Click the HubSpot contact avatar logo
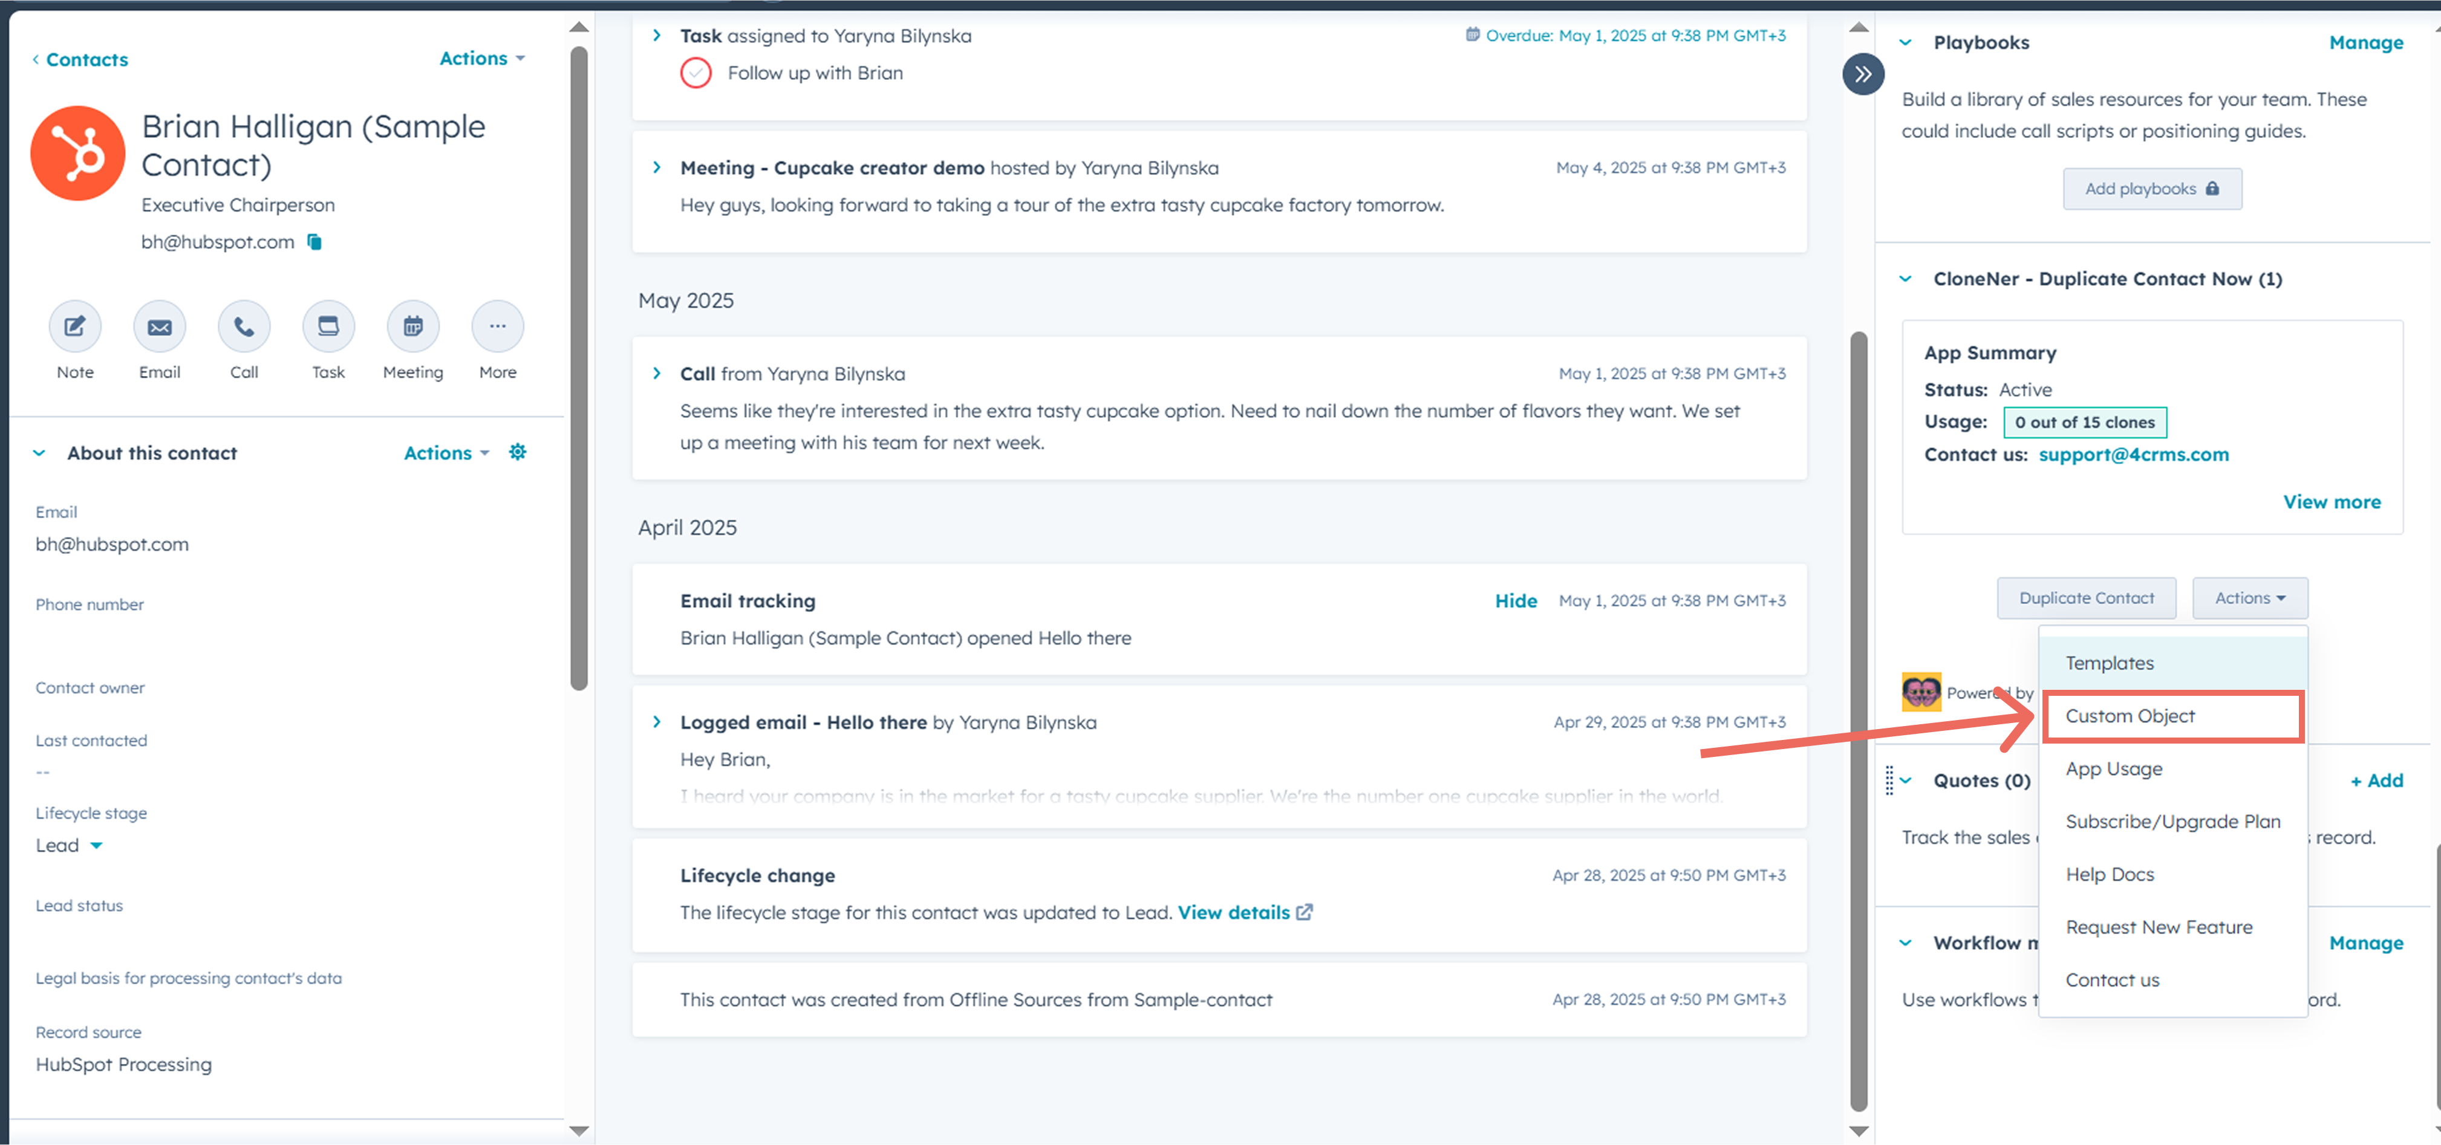 point(77,154)
